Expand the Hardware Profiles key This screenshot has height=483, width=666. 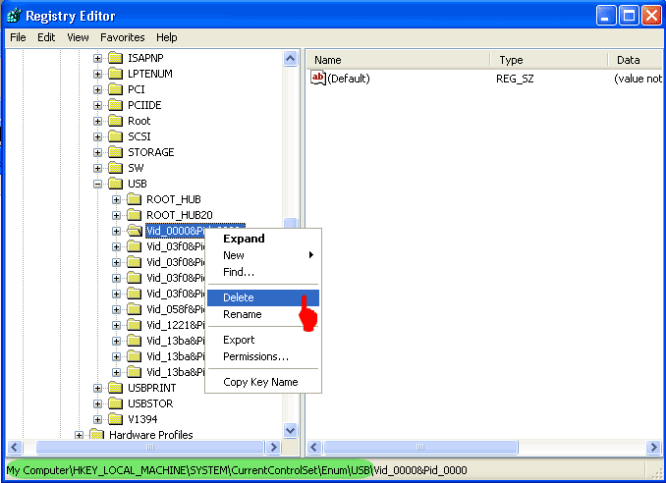pos(79,435)
